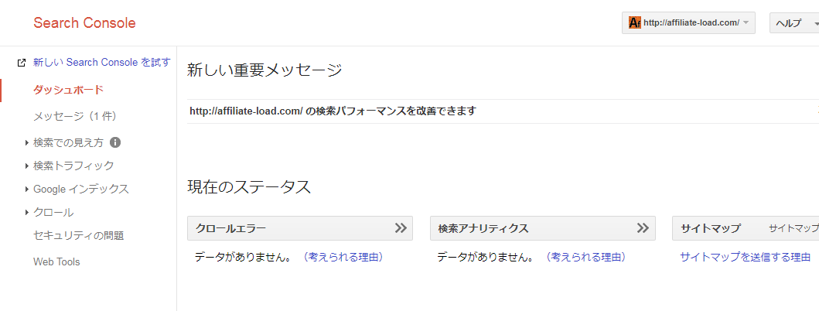The height and width of the screenshot is (311, 819).
Task: Click the Search Console logo title
Action: coord(84,23)
